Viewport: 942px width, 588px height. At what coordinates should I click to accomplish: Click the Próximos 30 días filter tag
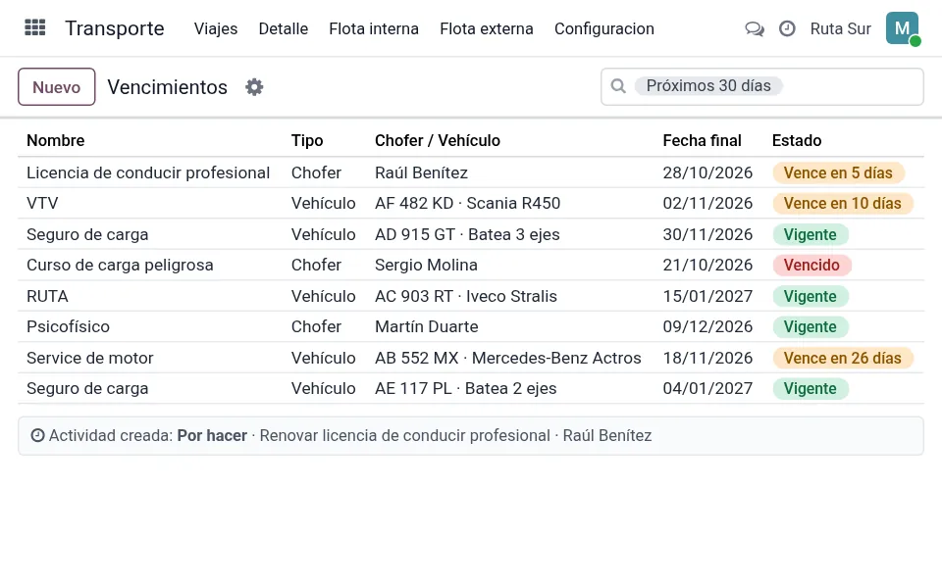(708, 86)
